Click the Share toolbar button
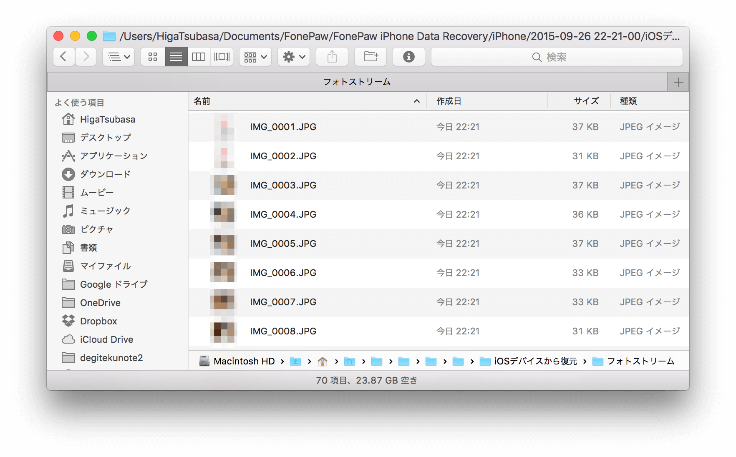The image size is (736, 457). pos(332,57)
